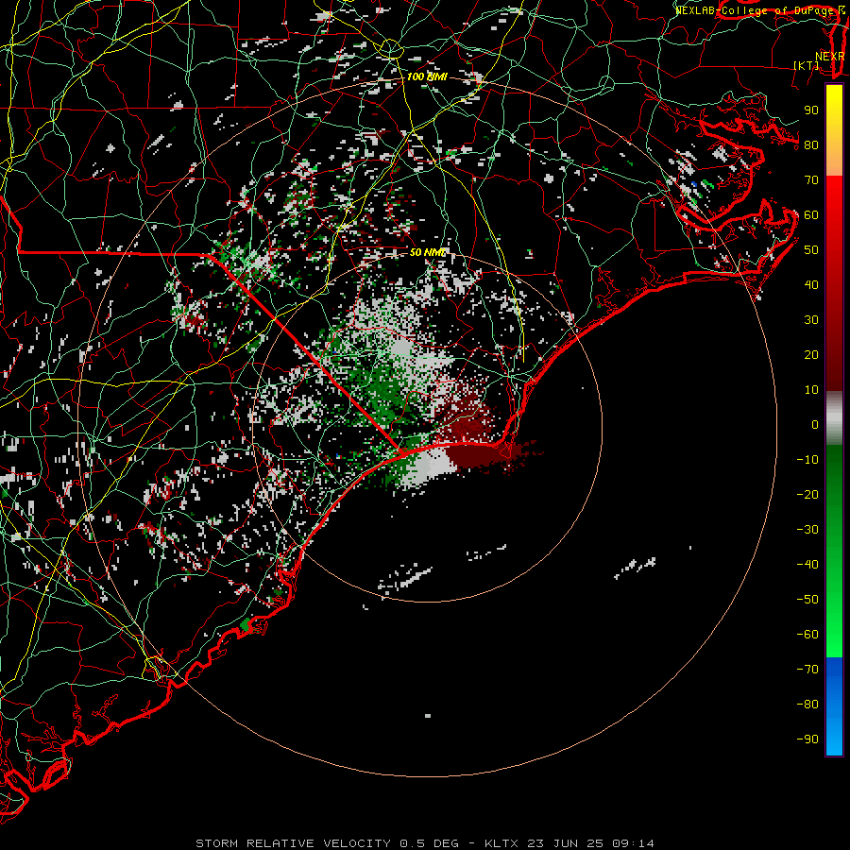This screenshot has width=850, height=850.
Task: Click the -80 value on the velocity scale
Action: (x=807, y=705)
